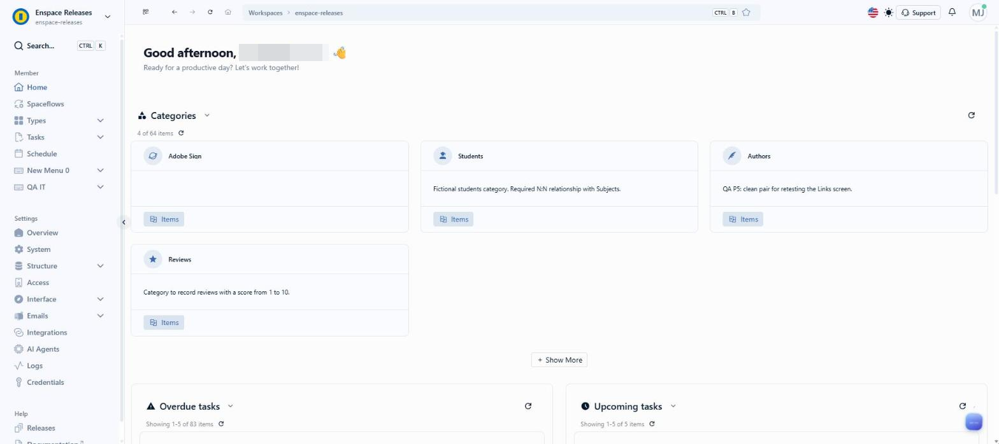
Task: Click the home icon in the top bar
Action: click(228, 12)
